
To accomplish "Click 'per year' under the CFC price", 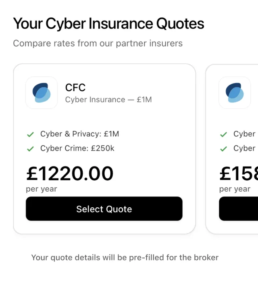I will (42, 189).
